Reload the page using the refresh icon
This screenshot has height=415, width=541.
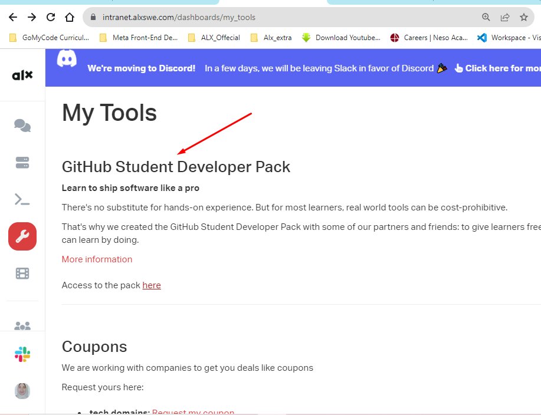(51, 17)
